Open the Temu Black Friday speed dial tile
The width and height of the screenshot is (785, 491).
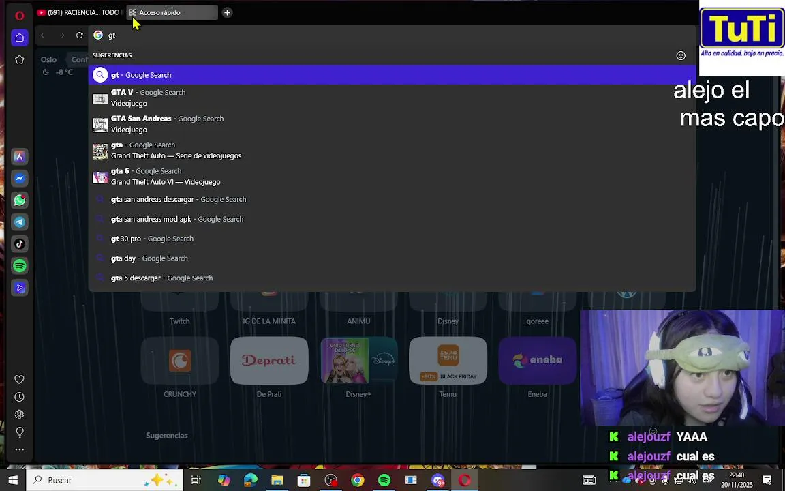tap(448, 360)
